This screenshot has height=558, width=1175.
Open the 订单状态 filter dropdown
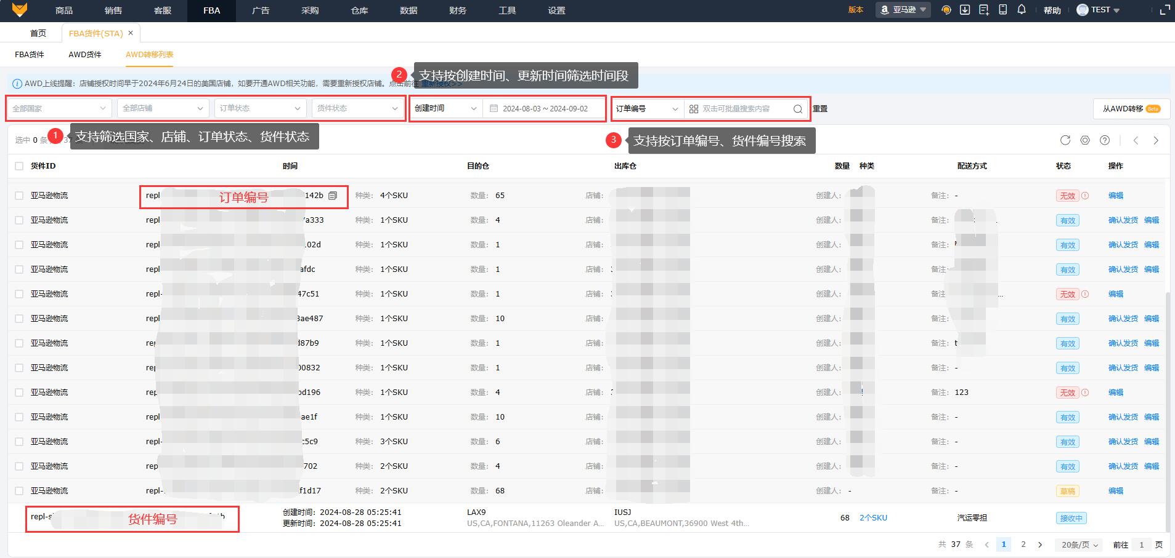(x=260, y=108)
